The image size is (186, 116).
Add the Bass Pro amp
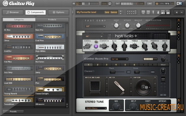coord(50,27)
